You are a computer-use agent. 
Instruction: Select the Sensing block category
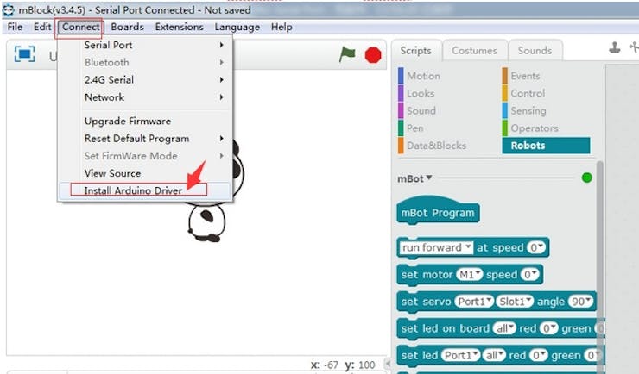[528, 111]
